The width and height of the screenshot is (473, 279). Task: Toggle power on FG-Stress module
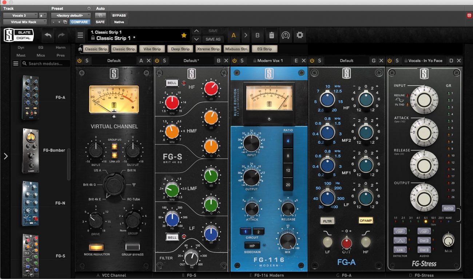pyautogui.click(x=390, y=61)
